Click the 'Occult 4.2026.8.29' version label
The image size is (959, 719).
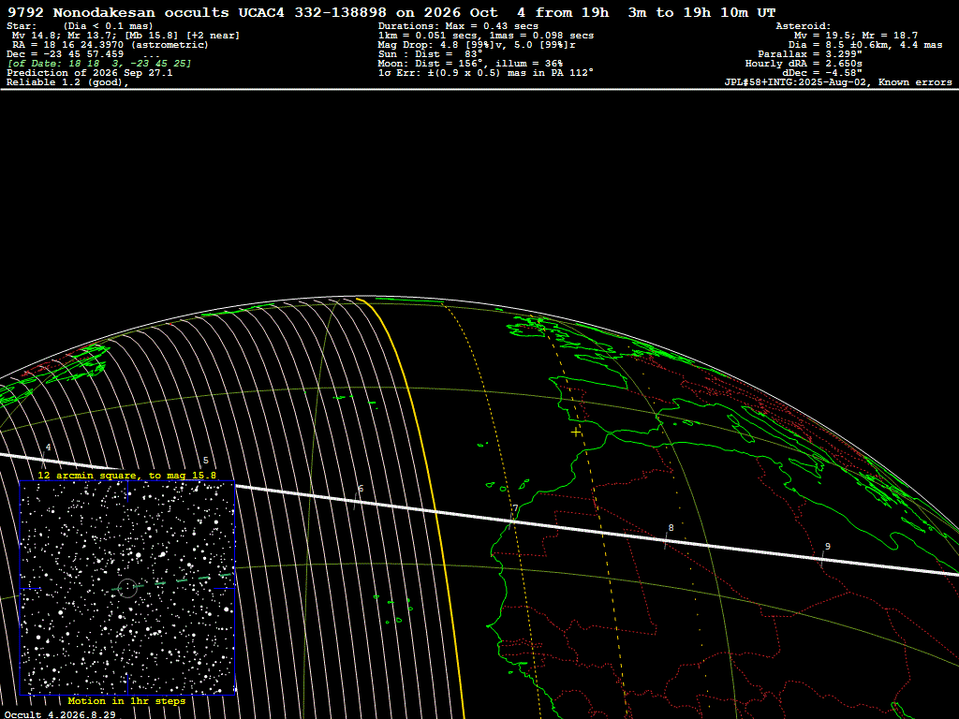pyautogui.click(x=60, y=714)
